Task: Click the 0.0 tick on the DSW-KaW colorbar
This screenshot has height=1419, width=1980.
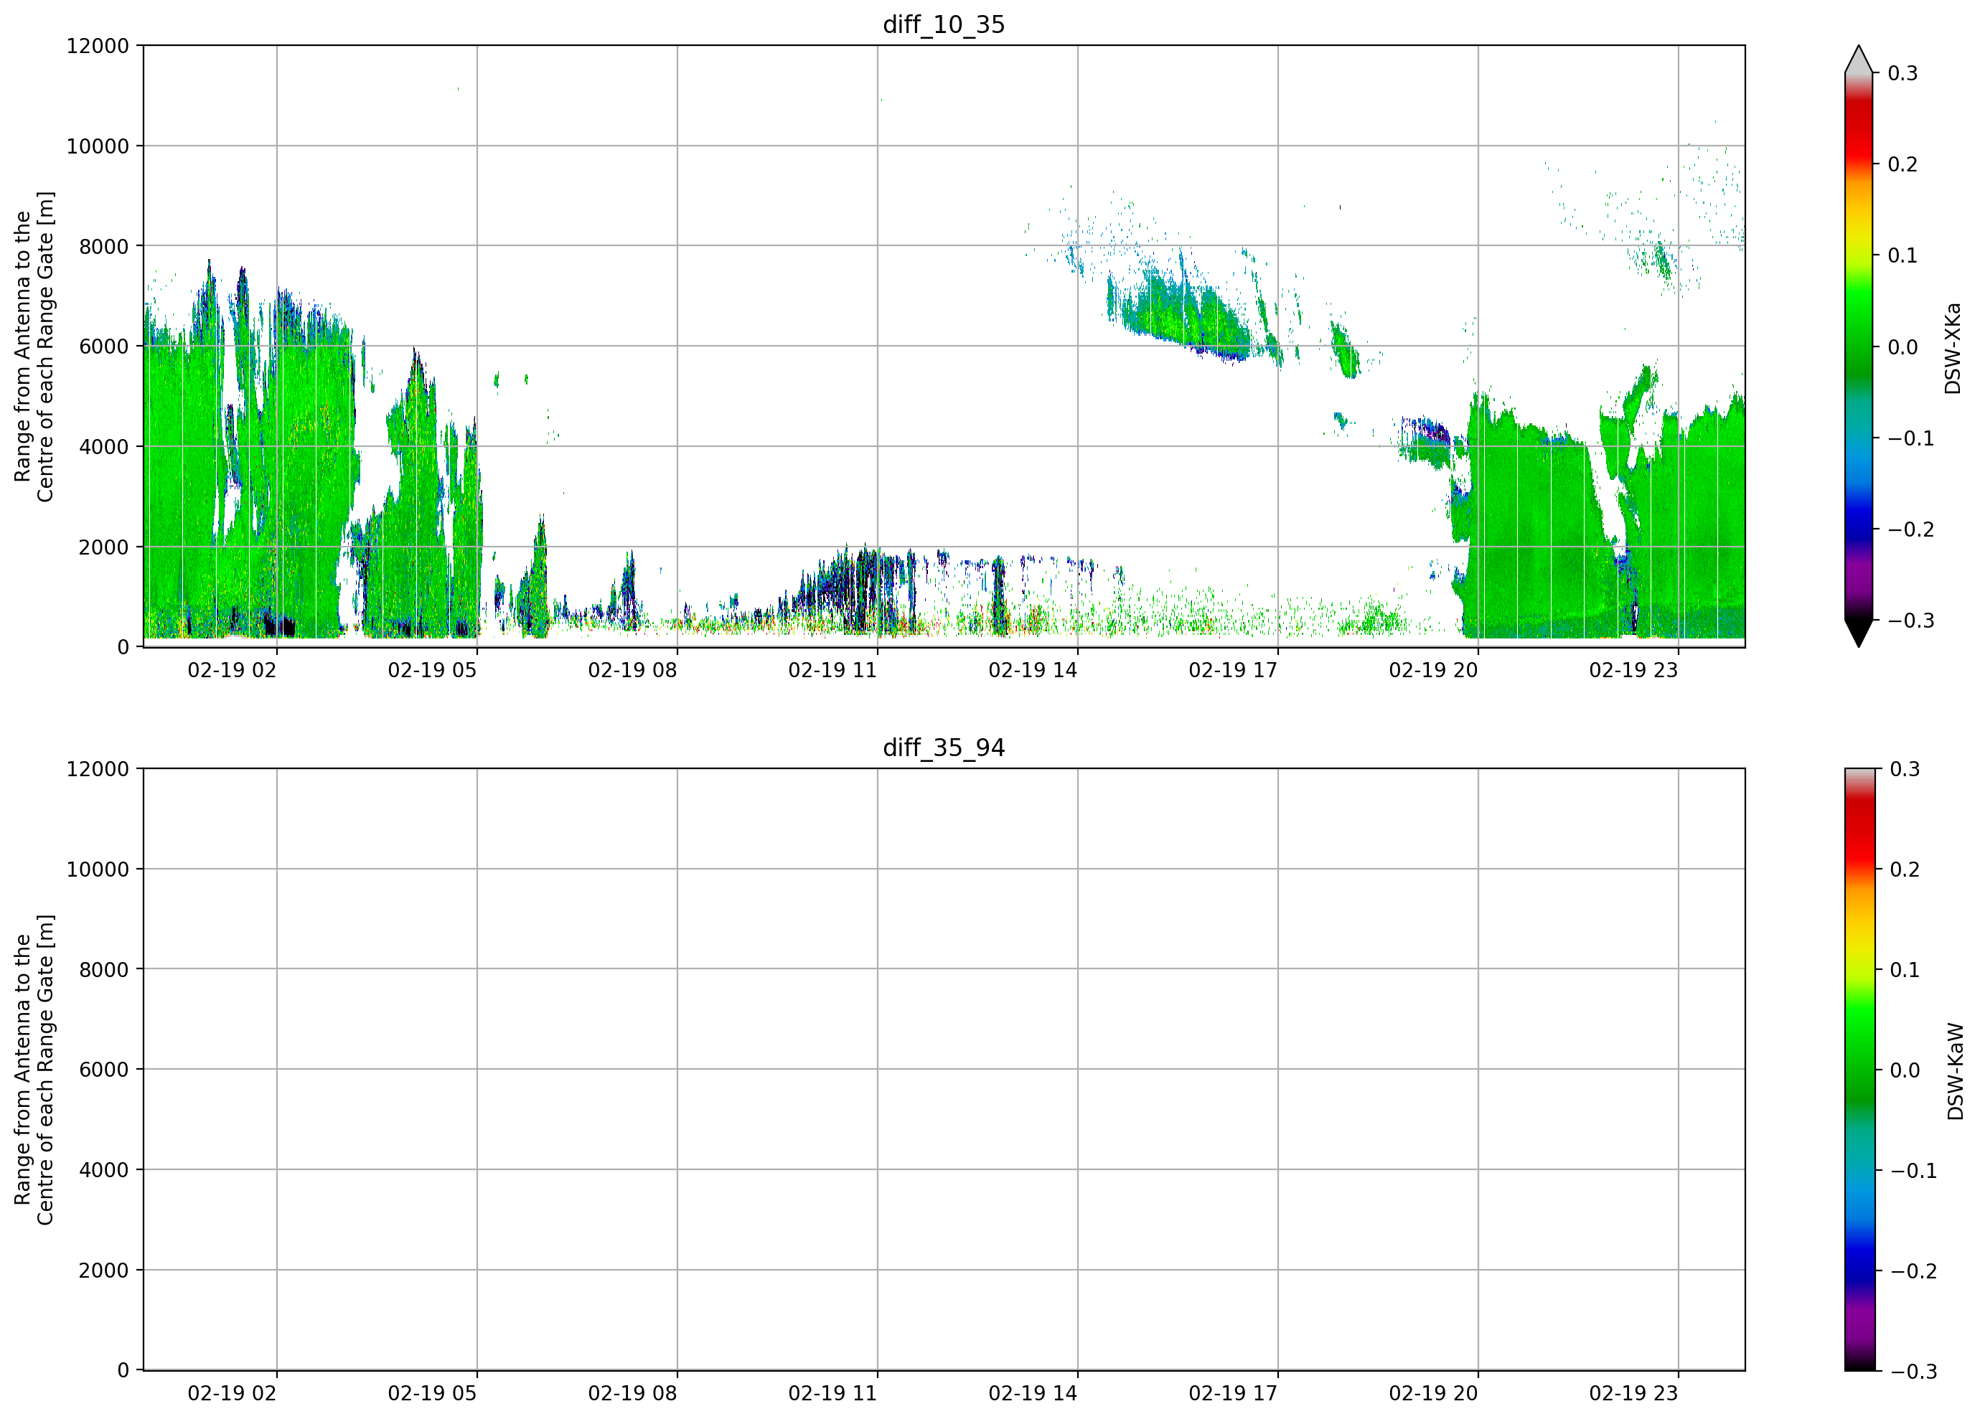Action: pos(1905,1070)
